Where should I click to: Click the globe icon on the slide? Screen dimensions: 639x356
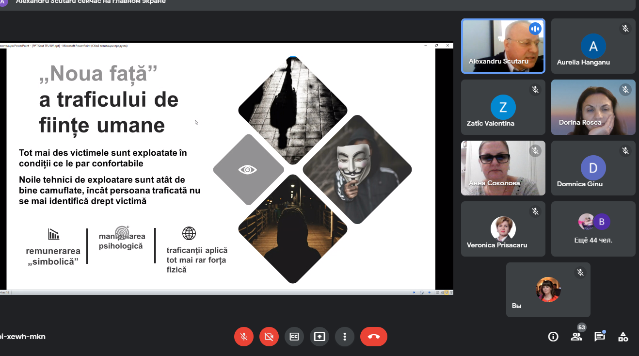[189, 233]
